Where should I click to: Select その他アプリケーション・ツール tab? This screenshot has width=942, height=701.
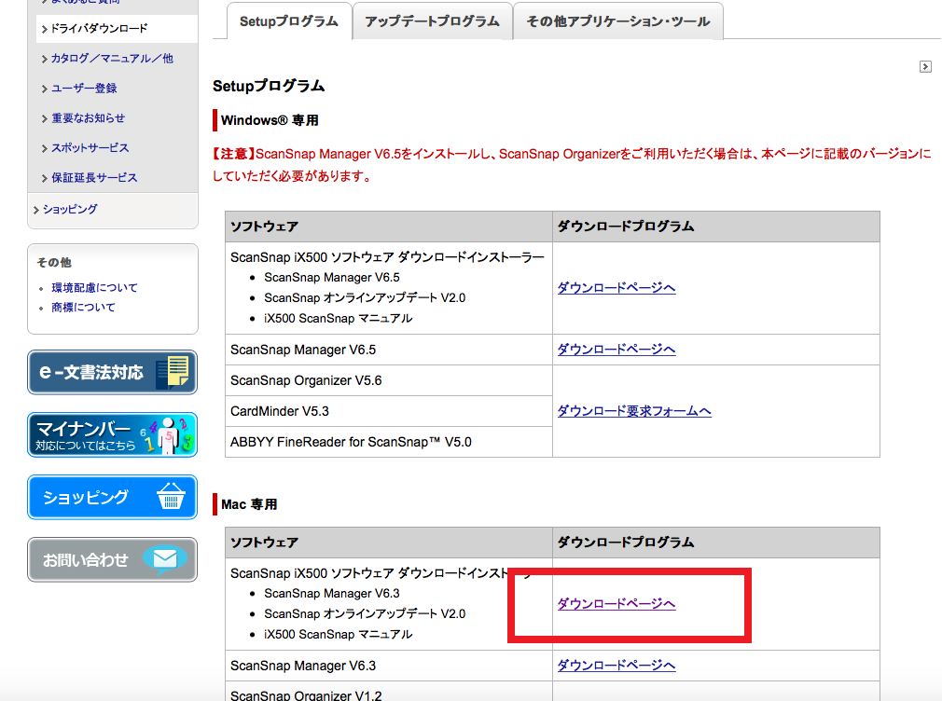coord(617,21)
